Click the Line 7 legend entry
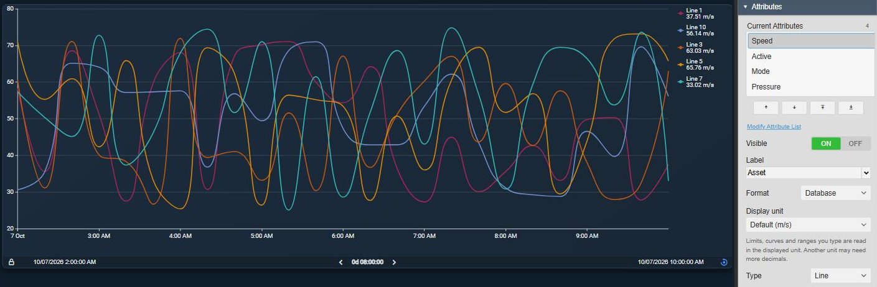 [695, 82]
